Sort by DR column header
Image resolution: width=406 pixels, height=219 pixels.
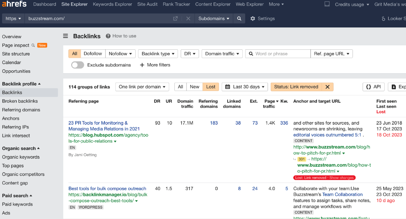157,101
